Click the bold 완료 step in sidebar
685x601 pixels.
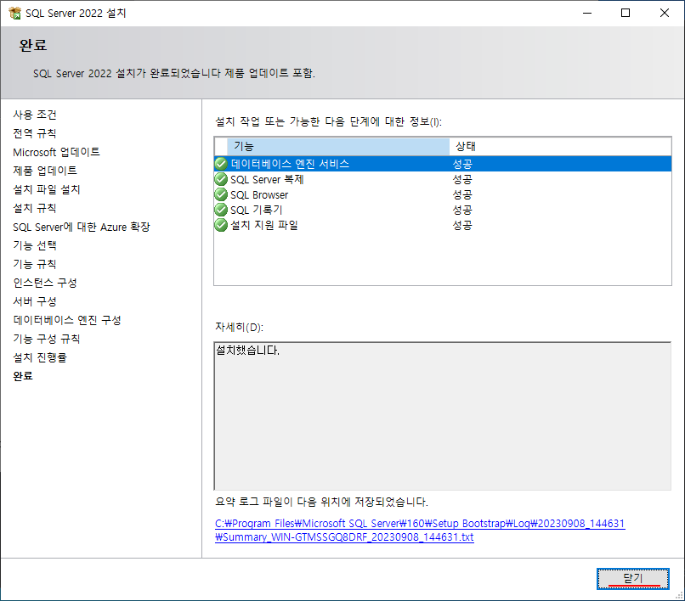(23, 376)
